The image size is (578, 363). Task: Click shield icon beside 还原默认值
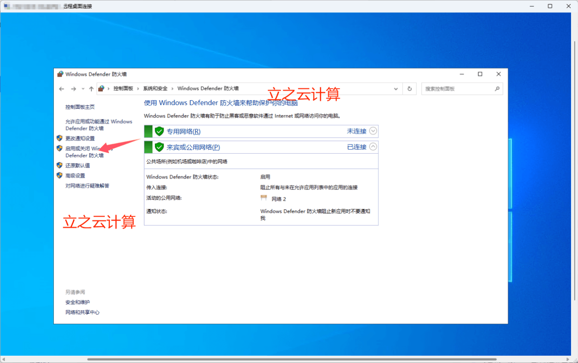point(59,165)
